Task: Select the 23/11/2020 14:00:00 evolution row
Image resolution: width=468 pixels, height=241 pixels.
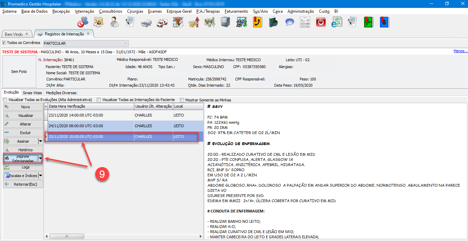Action: click(90, 116)
